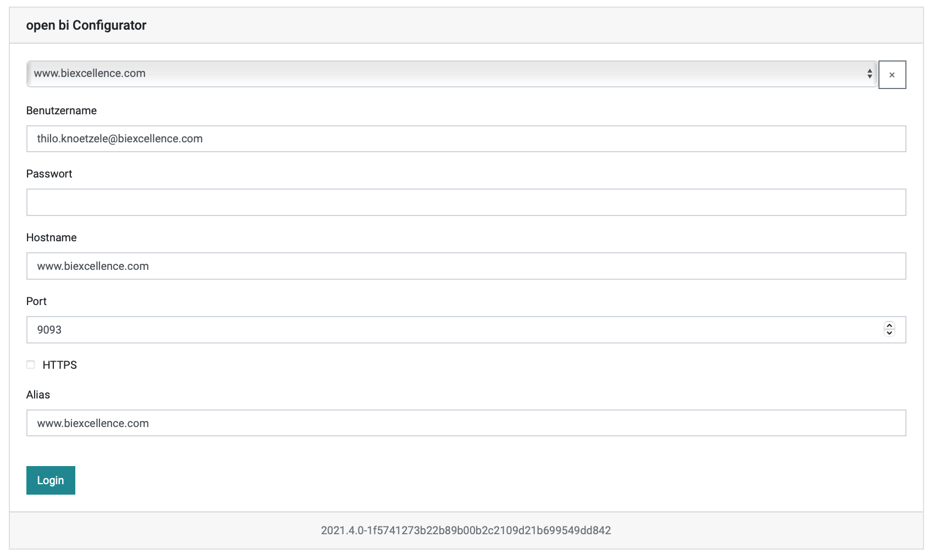The image size is (929, 554).
Task: Click the Port label
Action: coord(37,301)
